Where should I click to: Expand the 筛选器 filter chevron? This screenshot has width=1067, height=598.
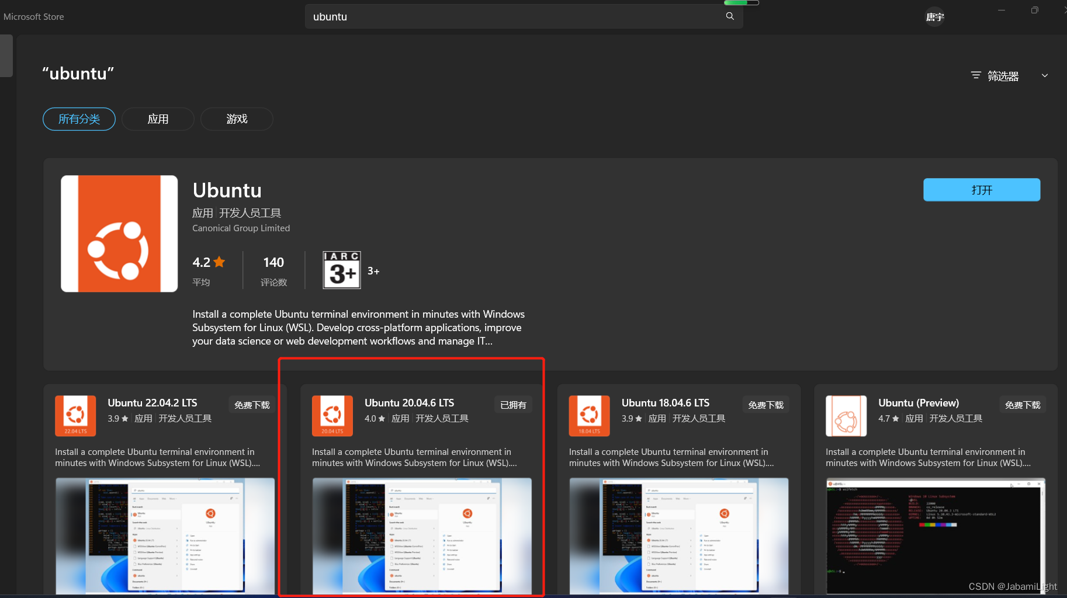click(x=1045, y=75)
